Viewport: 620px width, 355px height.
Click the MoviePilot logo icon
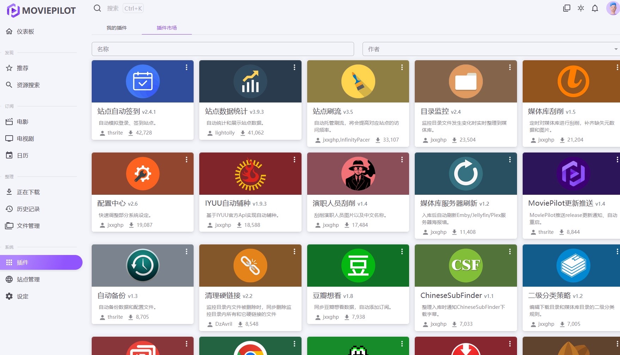pos(13,10)
